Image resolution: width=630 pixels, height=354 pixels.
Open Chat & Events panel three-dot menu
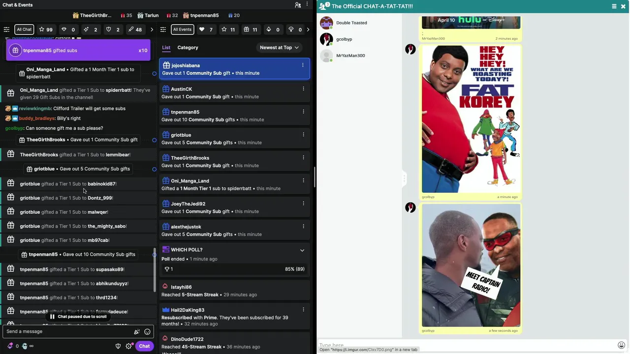307,5
